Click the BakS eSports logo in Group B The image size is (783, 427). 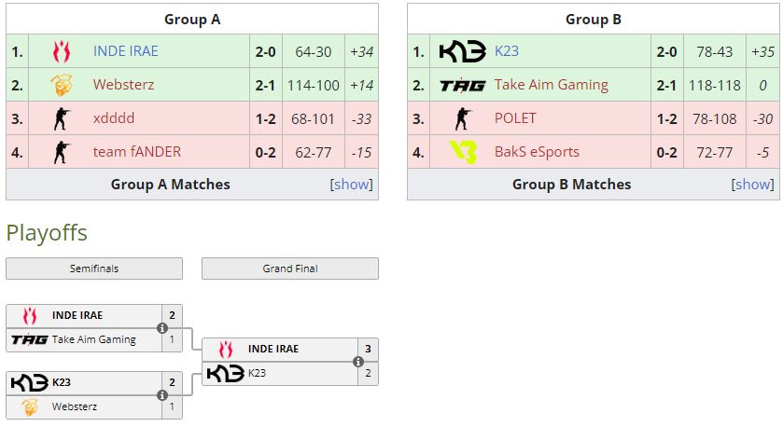(x=462, y=152)
